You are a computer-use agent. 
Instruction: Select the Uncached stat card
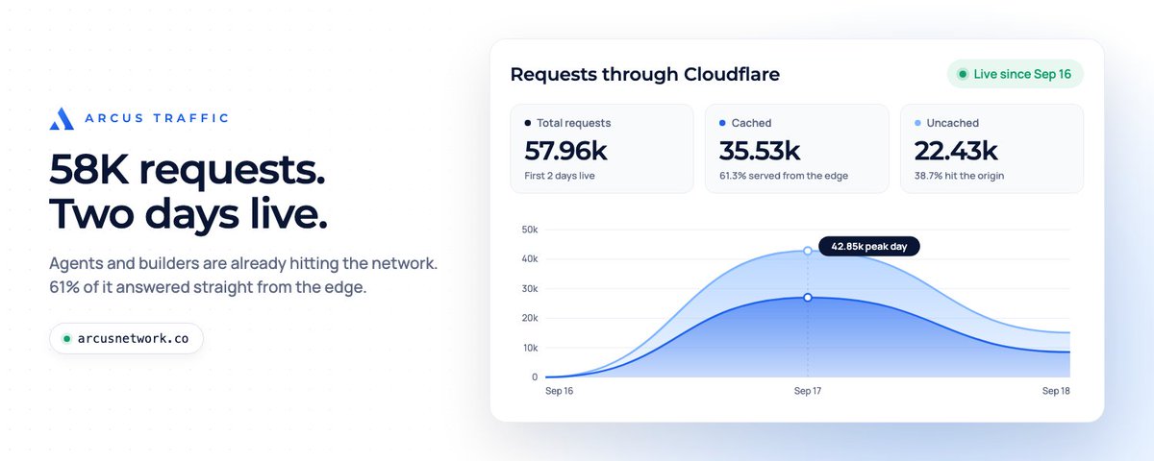pos(991,148)
